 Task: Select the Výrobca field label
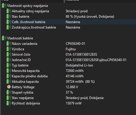pyautogui.click(x=18, y=49)
